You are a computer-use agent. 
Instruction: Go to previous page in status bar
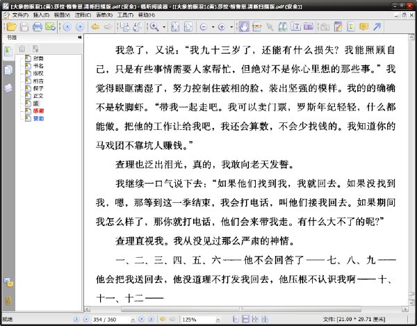pyautogui.click(x=86, y=319)
